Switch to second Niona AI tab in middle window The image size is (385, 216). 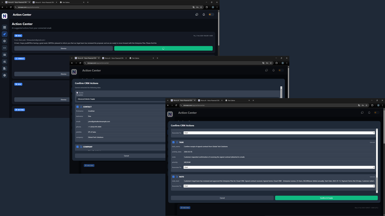point(115,58)
